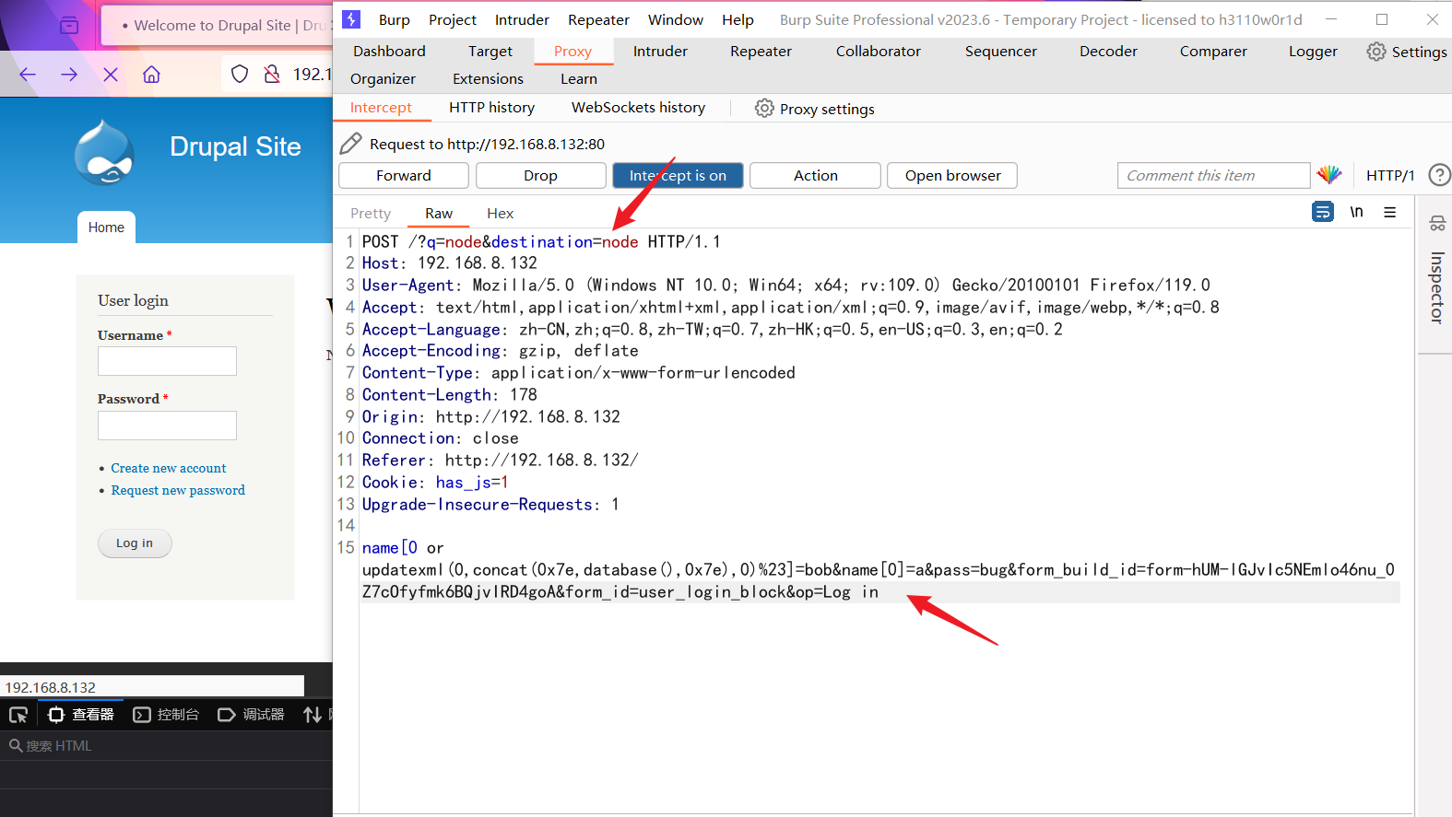Open Burp Settings gear icon
1452x817 pixels.
tap(1375, 52)
